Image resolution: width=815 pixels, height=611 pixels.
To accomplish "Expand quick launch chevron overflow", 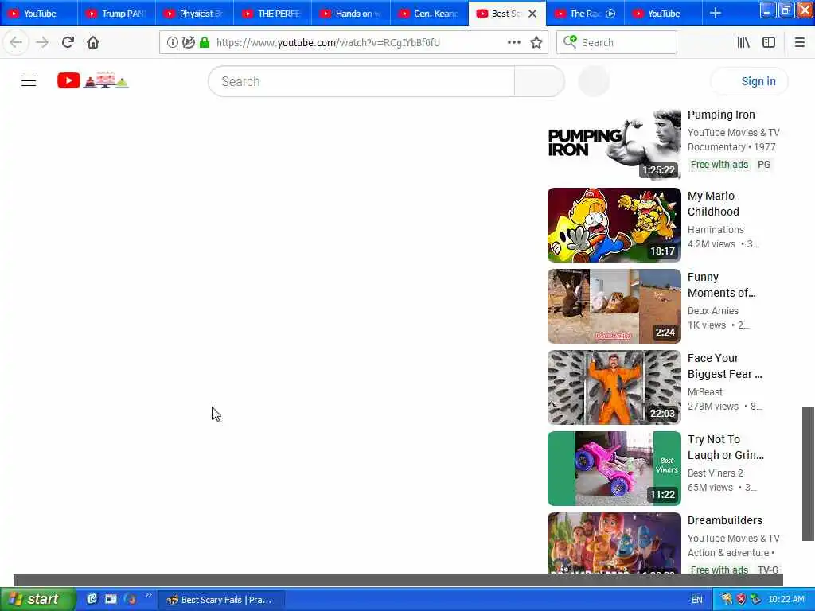I will click(149, 595).
